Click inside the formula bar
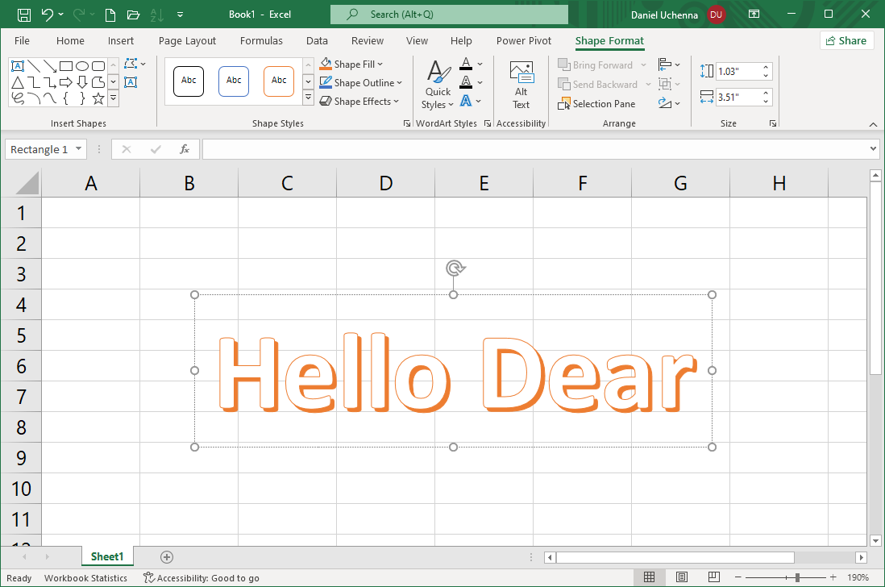This screenshot has width=885, height=587. point(484,149)
